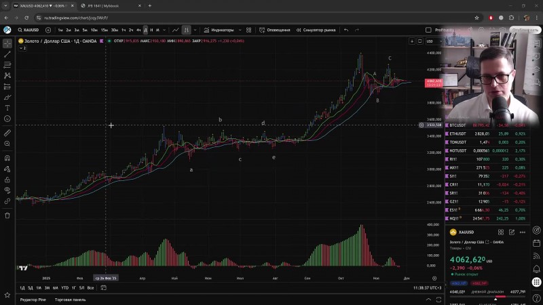Open the drawing link icon in the left toolbar
The width and height of the screenshot is (543, 305).
7,201
